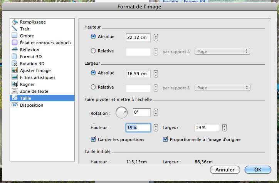This screenshot has height=183, width=279.
Task: Click the Trait pencil icon
Action: pos(15,29)
